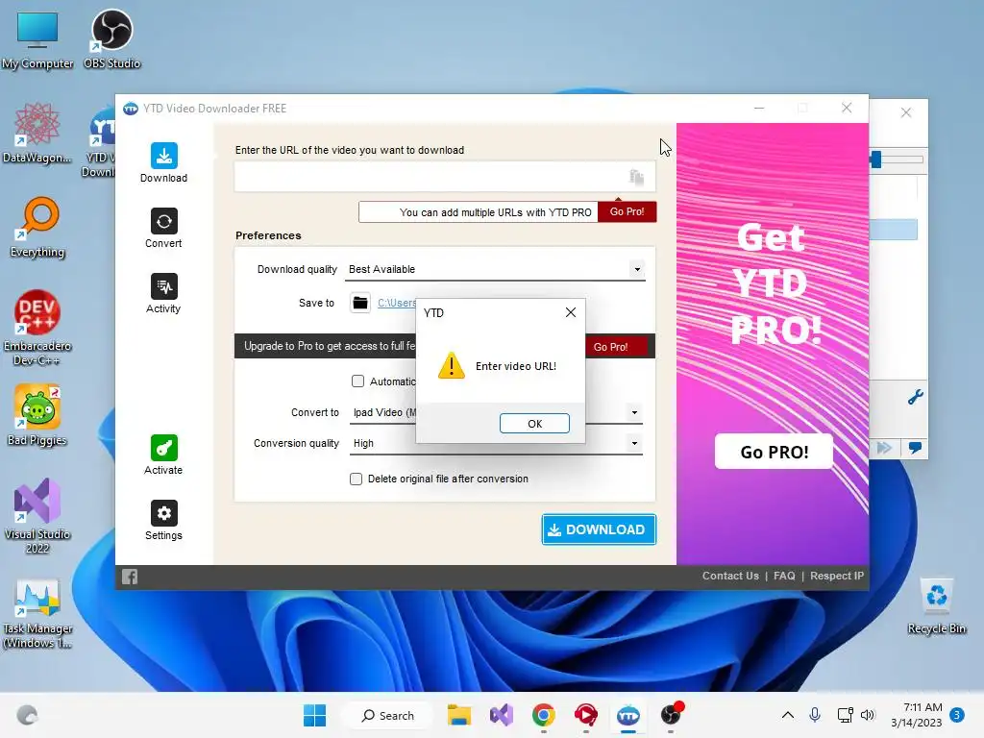984x738 pixels.
Task: Open Visual Studio from taskbar
Action: pyautogui.click(x=502, y=715)
